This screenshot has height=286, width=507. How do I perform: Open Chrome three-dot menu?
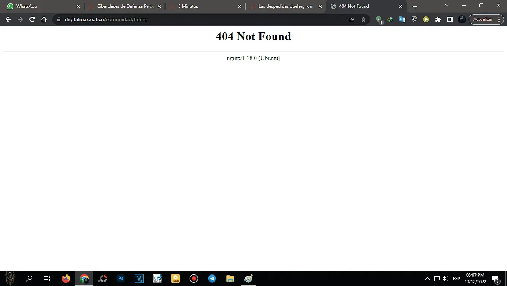(x=499, y=19)
